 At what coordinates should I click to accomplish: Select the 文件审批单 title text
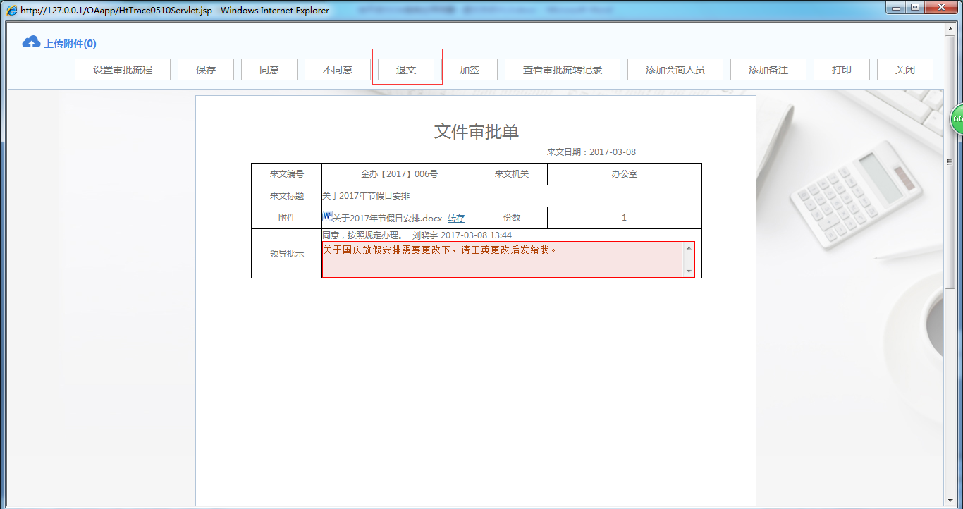pyautogui.click(x=477, y=131)
